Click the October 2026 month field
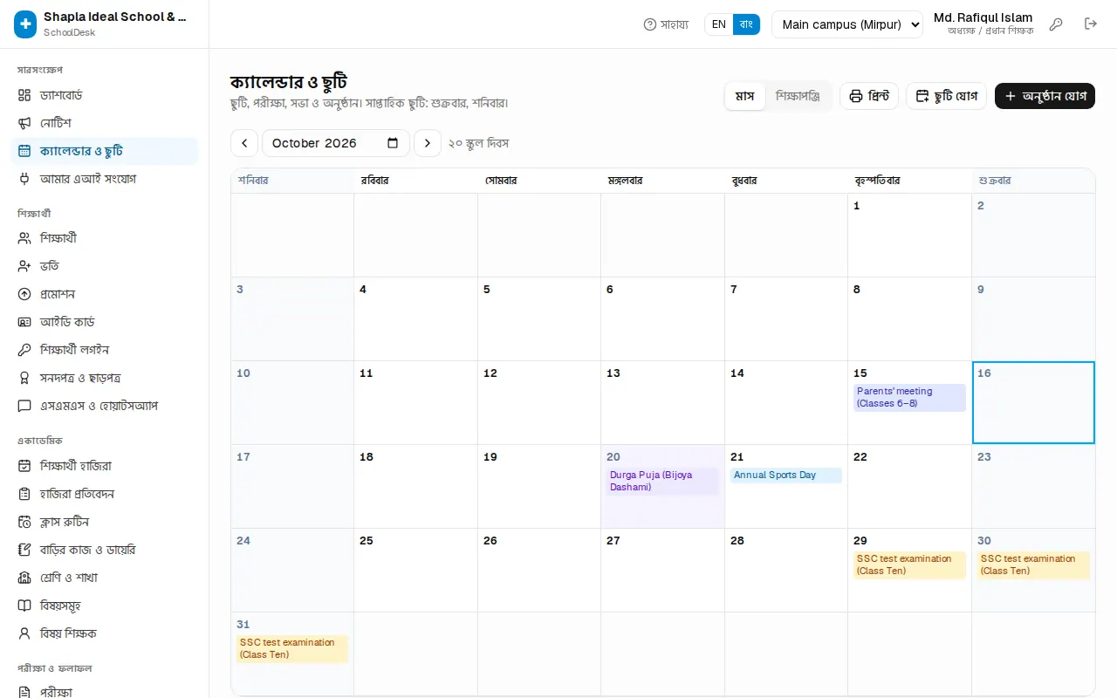 tap(336, 143)
